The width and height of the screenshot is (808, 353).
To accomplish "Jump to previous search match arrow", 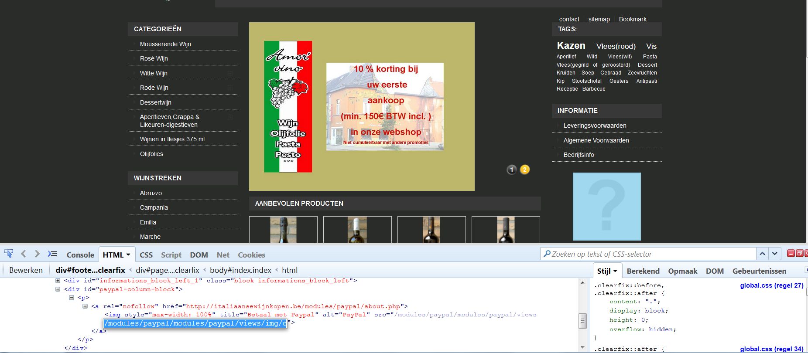I will click(762, 254).
